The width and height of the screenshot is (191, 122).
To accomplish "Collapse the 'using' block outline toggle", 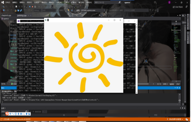I will [x=9, y=35].
